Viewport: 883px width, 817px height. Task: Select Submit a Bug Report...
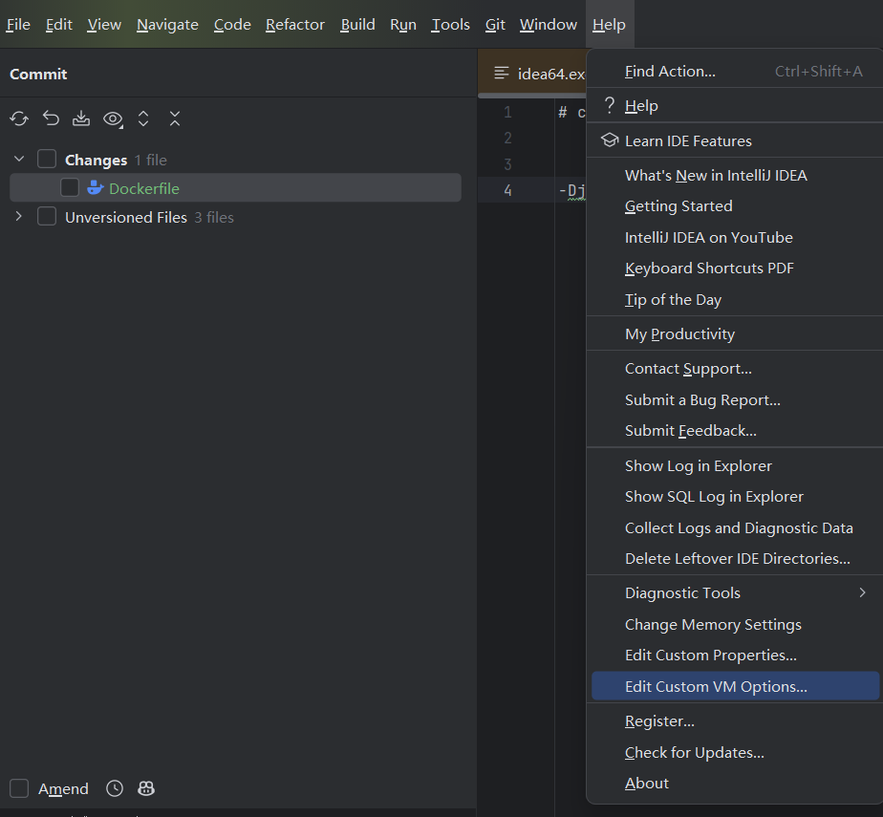click(735, 399)
